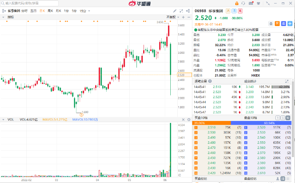
Task: Open the messages envelope icon
Action: click(x=251, y=3)
